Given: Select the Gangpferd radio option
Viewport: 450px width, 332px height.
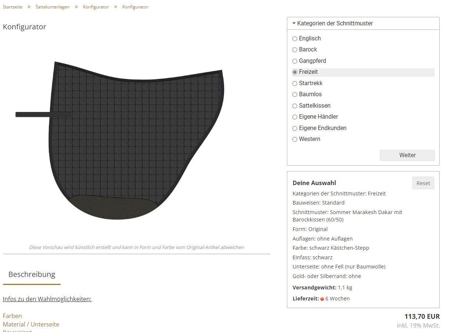Looking at the screenshot, I should tap(295, 61).
